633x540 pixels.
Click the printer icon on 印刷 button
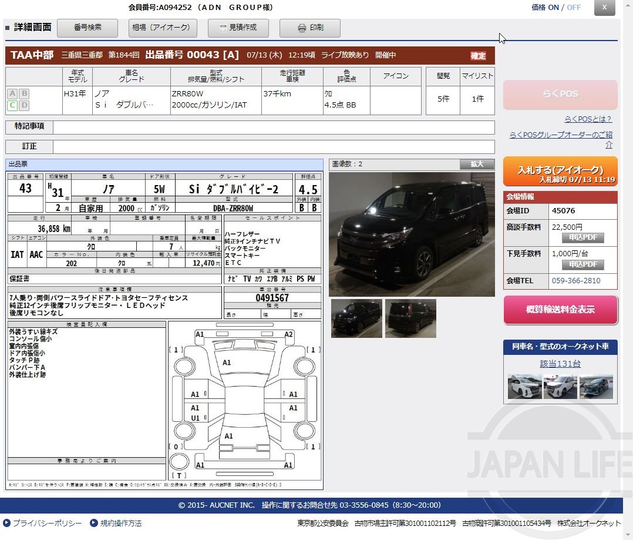click(302, 28)
